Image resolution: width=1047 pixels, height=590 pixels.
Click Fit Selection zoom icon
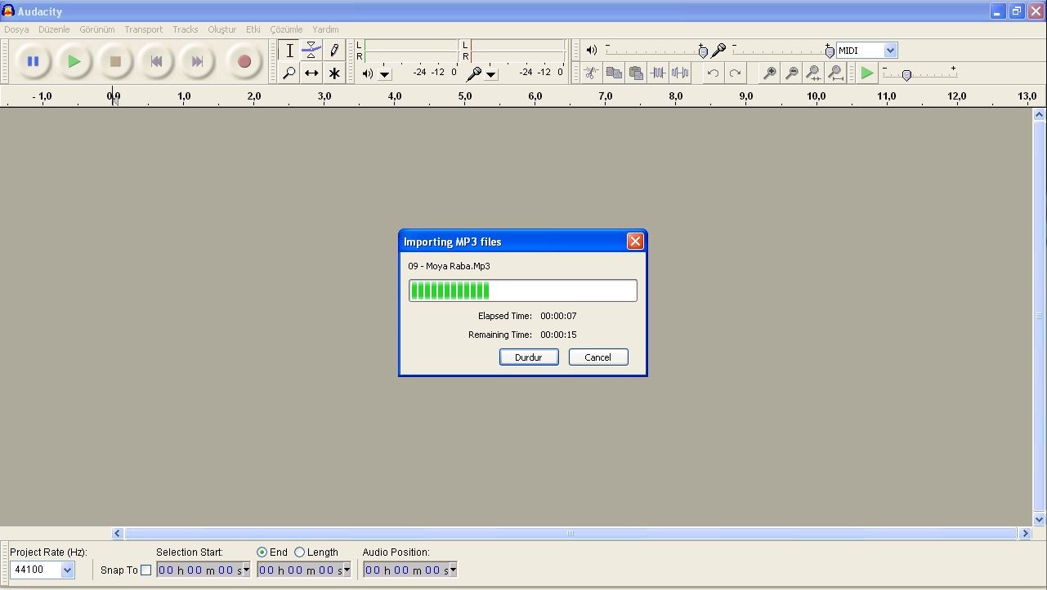click(x=813, y=73)
